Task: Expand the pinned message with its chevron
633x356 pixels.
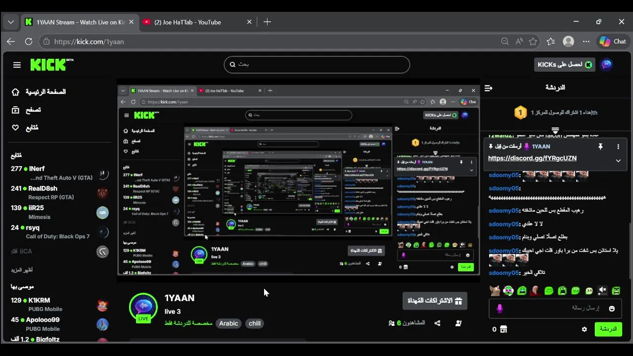Action: 618,160
